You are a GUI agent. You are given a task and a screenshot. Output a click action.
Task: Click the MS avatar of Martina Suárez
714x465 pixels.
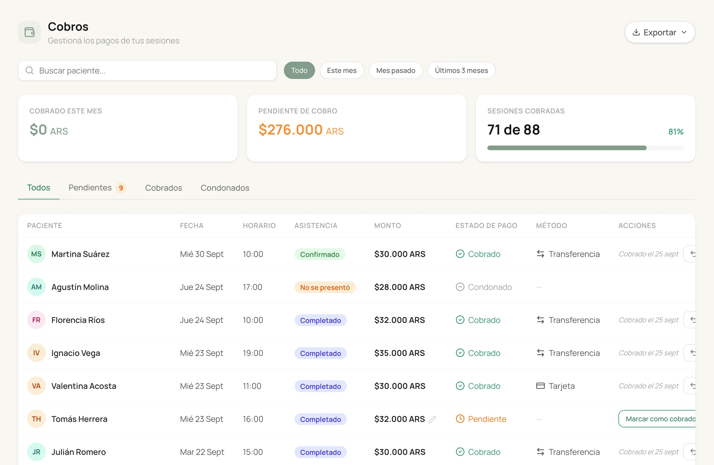tap(36, 254)
